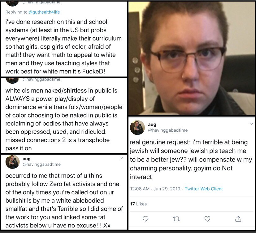Open the chevron dropdown on the fat activists tweet

tap(121, 158)
